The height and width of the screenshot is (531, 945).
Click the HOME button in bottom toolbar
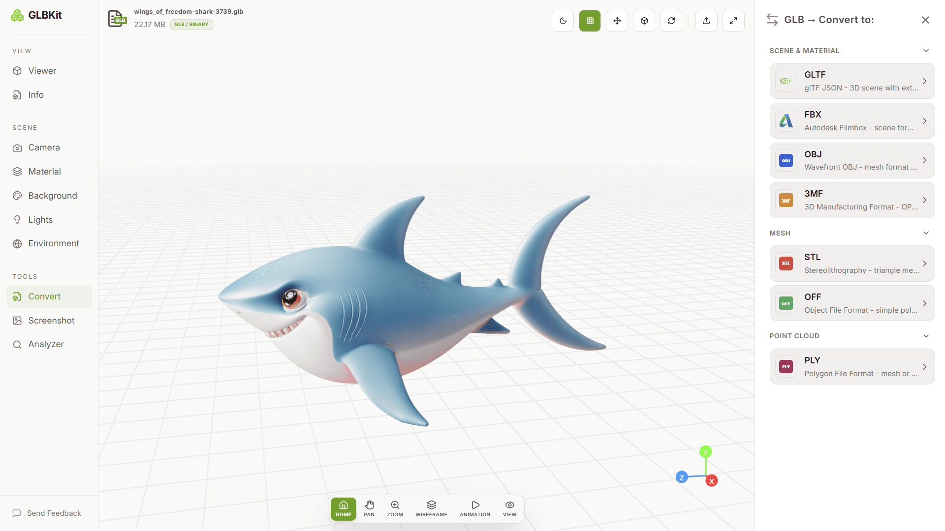[x=343, y=509]
